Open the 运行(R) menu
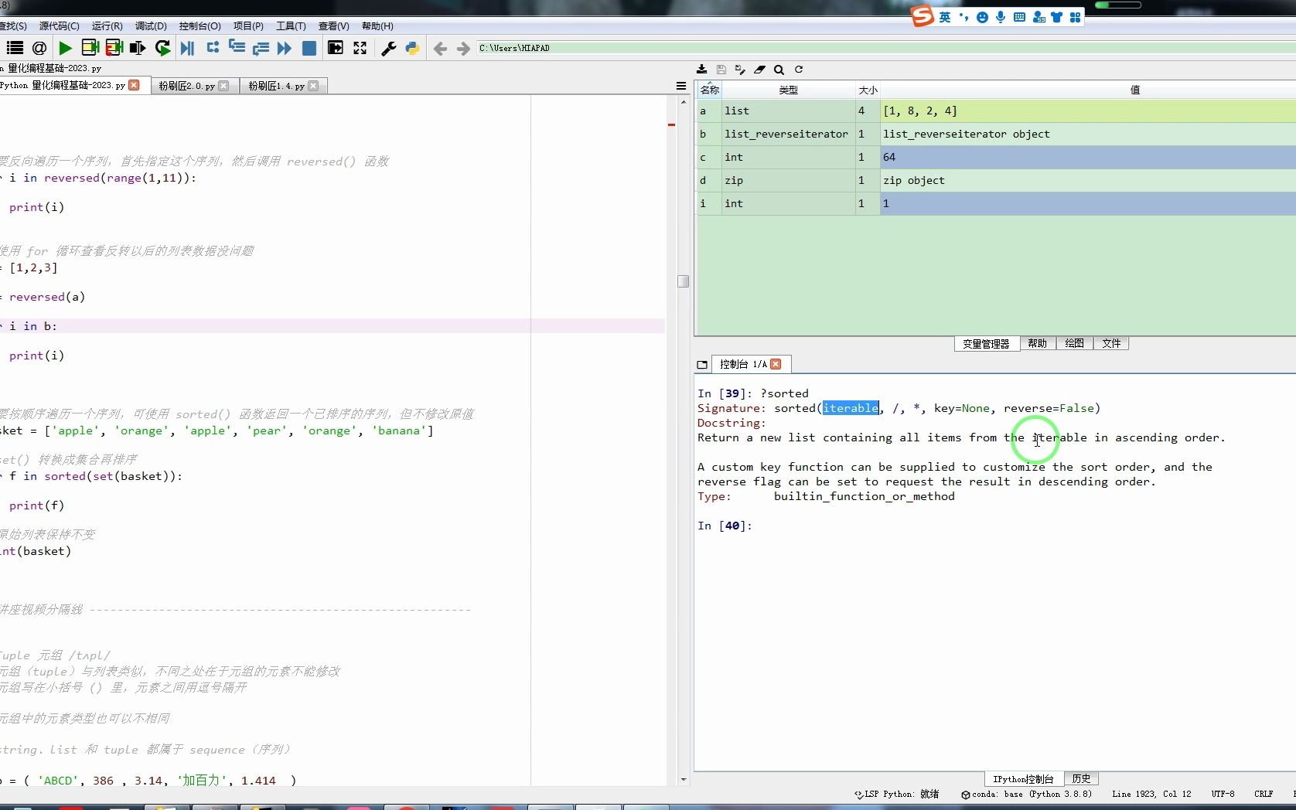The width and height of the screenshot is (1296, 810). (x=107, y=26)
